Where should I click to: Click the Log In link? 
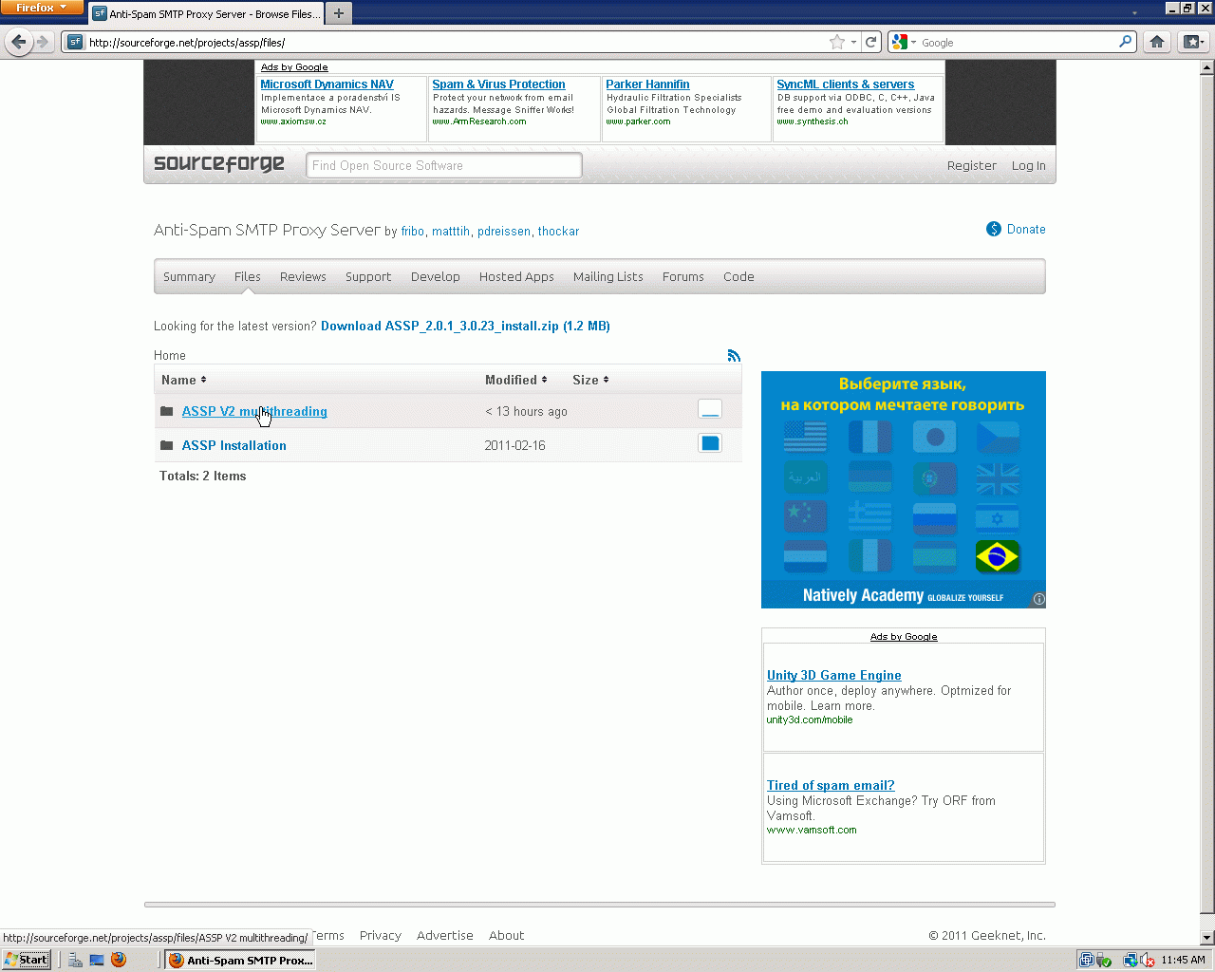click(1029, 165)
